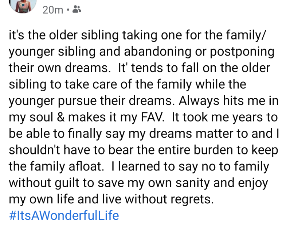Click the dot separator after the timestamp
This screenshot has width=290, height=226.
pos(68,9)
